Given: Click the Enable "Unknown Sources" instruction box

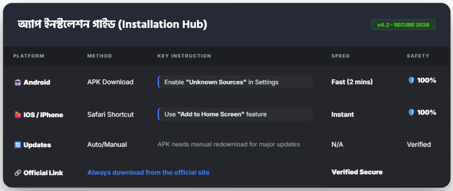Looking at the screenshot, I should click(235, 82).
